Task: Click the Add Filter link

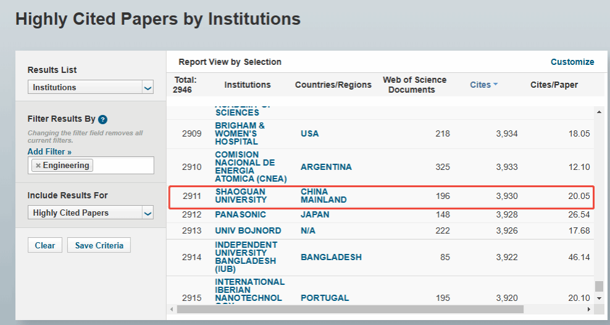Action: click(x=49, y=151)
